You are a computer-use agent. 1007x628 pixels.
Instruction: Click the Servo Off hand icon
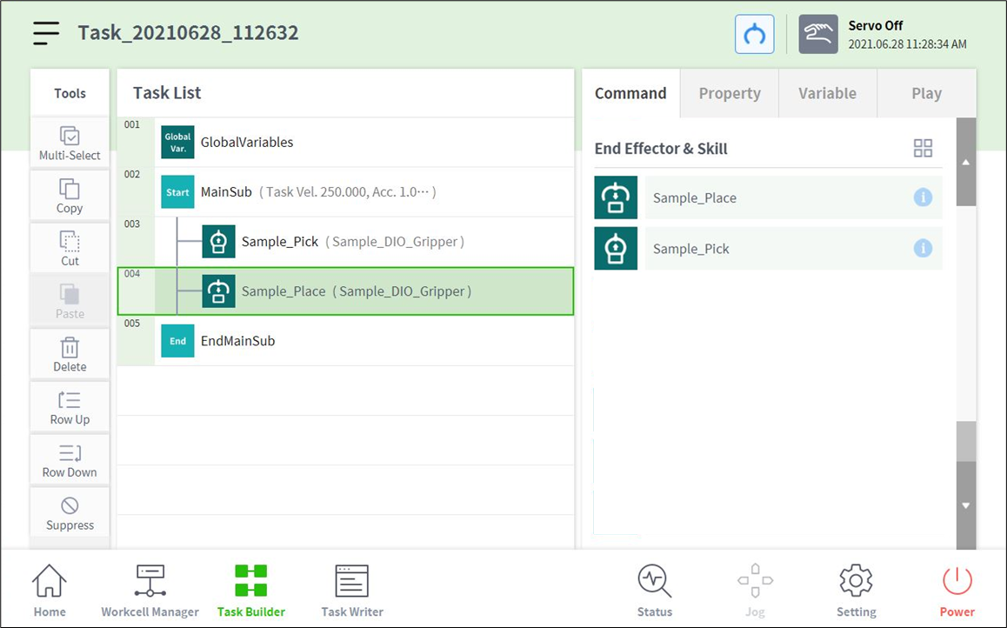pyautogui.click(x=817, y=35)
